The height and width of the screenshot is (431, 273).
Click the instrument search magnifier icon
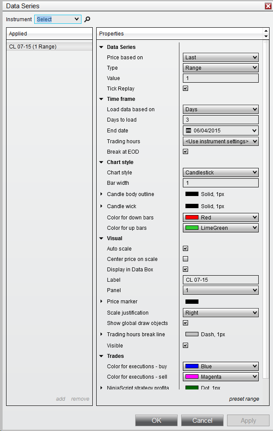(87, 19)
